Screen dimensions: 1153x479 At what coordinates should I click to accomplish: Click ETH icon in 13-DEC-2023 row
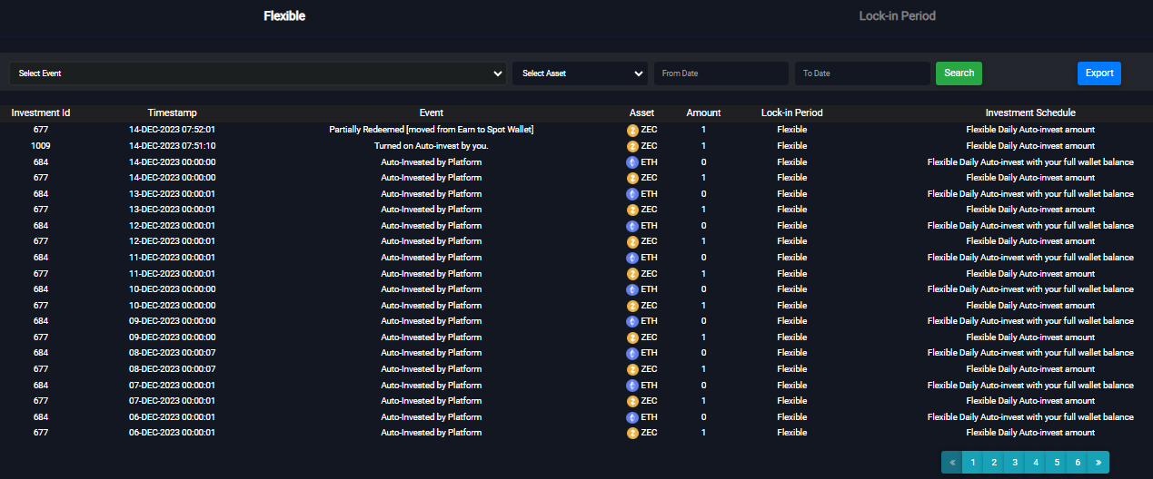(x=632, y=194)
